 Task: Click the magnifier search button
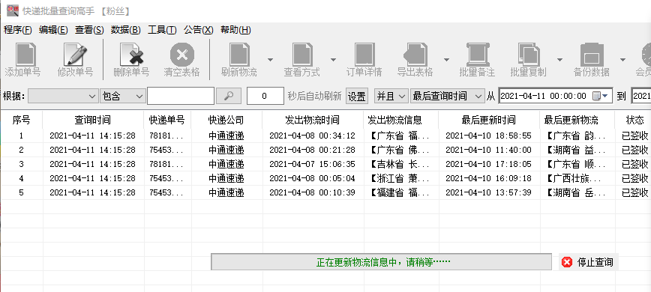click(x=228, y=96)
